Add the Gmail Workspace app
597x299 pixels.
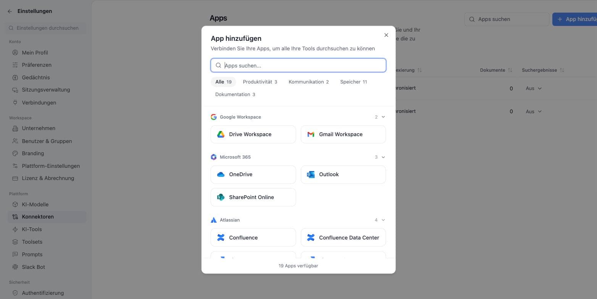(x=343, y=134)
